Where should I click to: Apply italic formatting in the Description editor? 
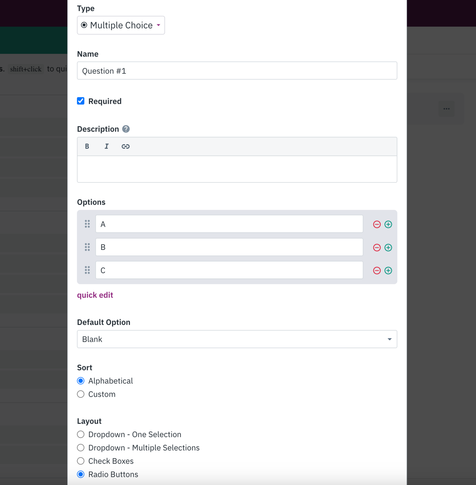point(107,146)
